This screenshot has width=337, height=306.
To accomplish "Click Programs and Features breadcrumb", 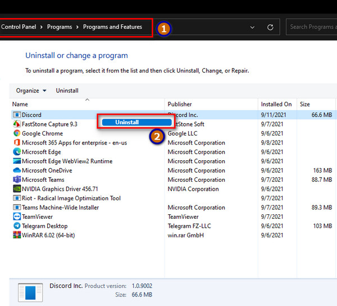I will pyautogui.click(x=112, y=27).
